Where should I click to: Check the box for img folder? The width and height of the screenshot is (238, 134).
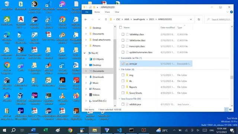tap(123, 75)
